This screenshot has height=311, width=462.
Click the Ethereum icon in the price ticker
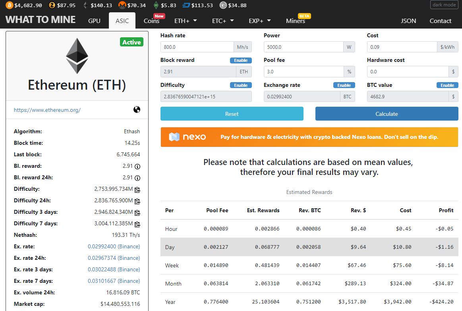(x=85, y=5)
